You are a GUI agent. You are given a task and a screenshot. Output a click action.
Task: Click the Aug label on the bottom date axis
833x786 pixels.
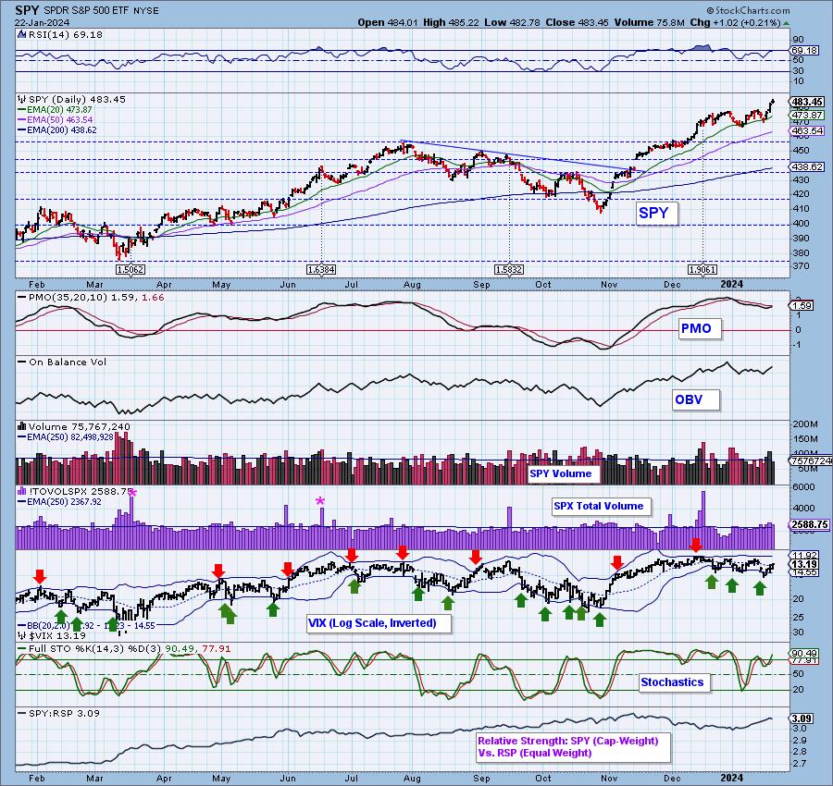click(x=412, y=778)
